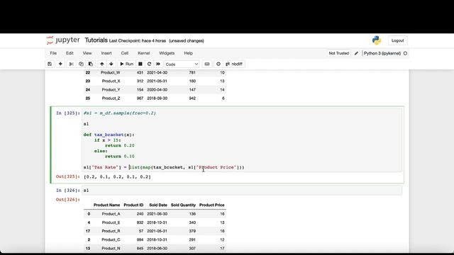This screenshot has width=454, height=255.
Task: Click the Product_Y row in upper table
Action: (x=155, y=90)
